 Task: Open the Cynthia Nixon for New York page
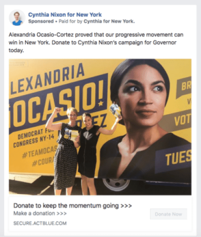(x=65, y=15)
